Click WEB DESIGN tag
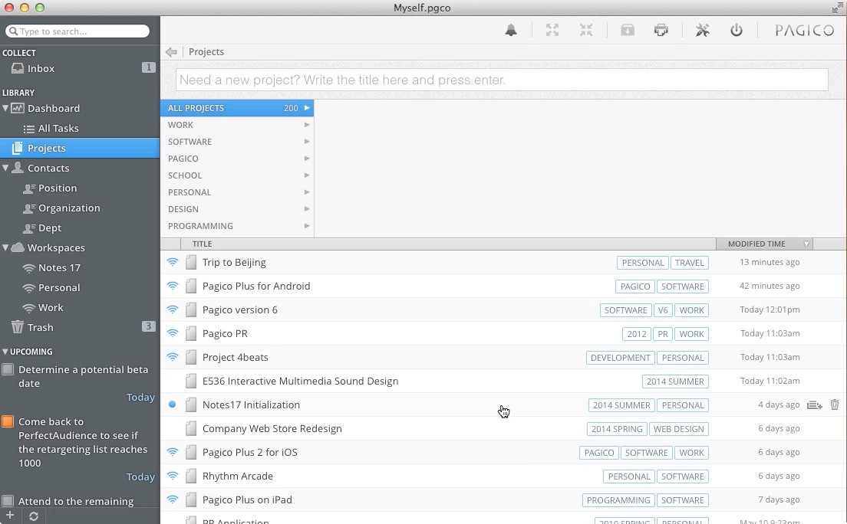 pyautogui.click(x=678, y=429)
